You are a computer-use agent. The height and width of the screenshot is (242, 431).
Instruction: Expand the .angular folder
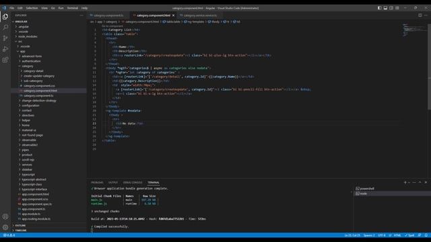24,27
